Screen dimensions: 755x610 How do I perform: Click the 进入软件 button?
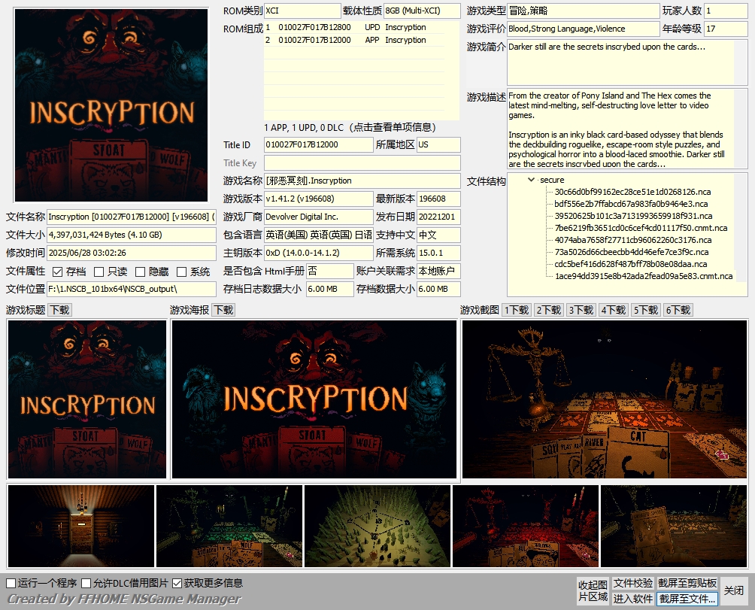tap(632, 599)
